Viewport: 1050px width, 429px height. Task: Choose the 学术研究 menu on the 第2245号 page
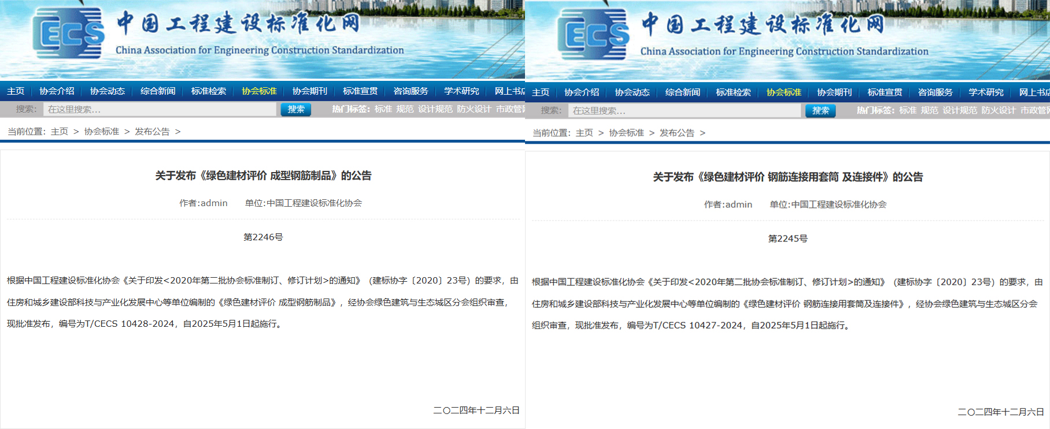(986, 92)
